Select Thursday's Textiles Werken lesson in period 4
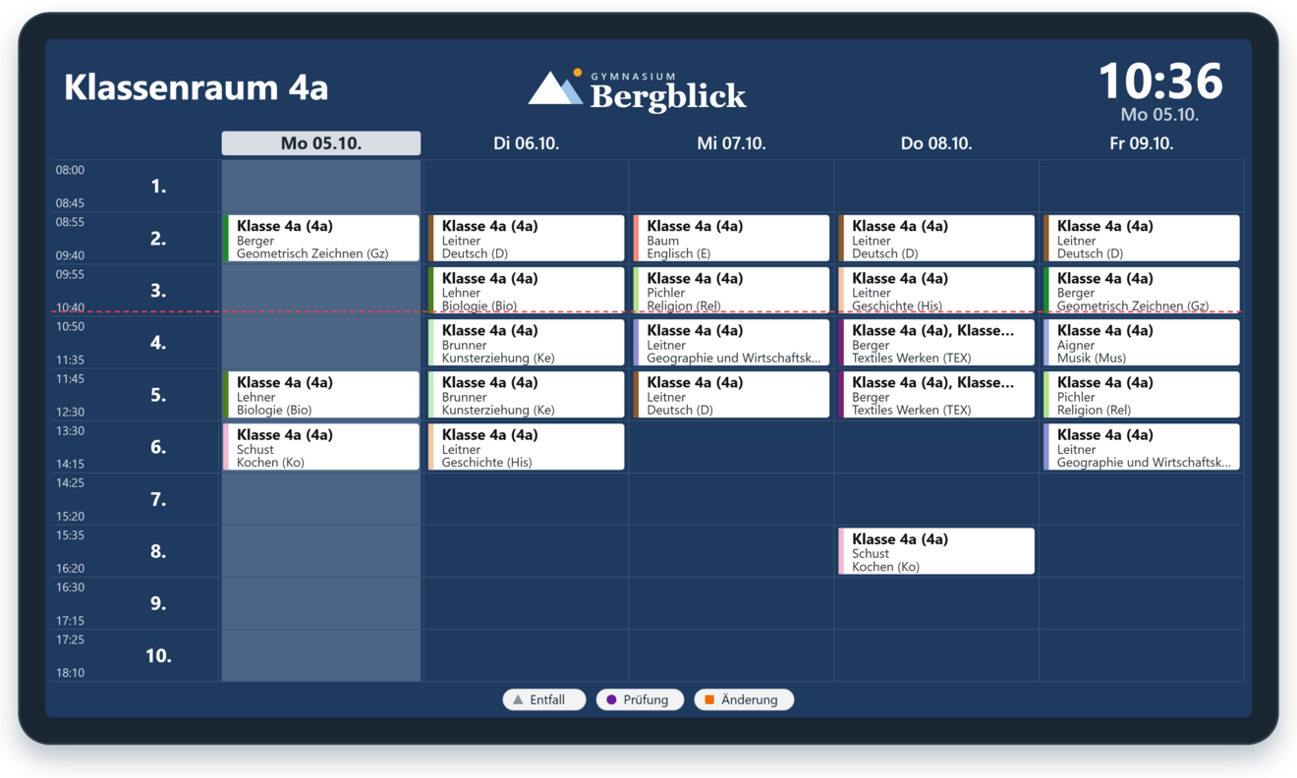1297x778 pixels. [x=936, y=343]
